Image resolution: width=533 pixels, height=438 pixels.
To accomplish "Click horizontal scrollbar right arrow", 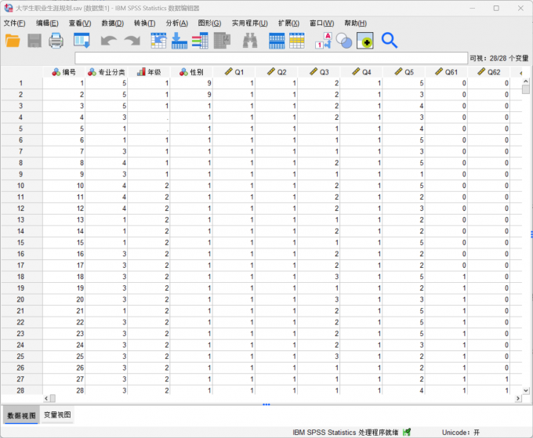I will click(518, 398).
